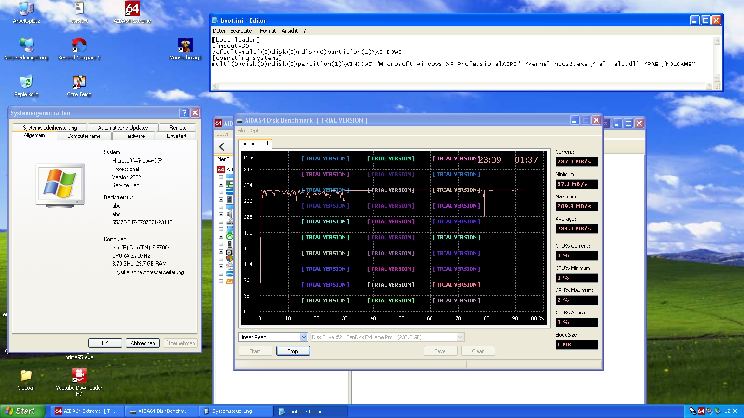Click the Papierkorb recycle bin icon
The image size is (744, 418).
(x=27, y=86)
